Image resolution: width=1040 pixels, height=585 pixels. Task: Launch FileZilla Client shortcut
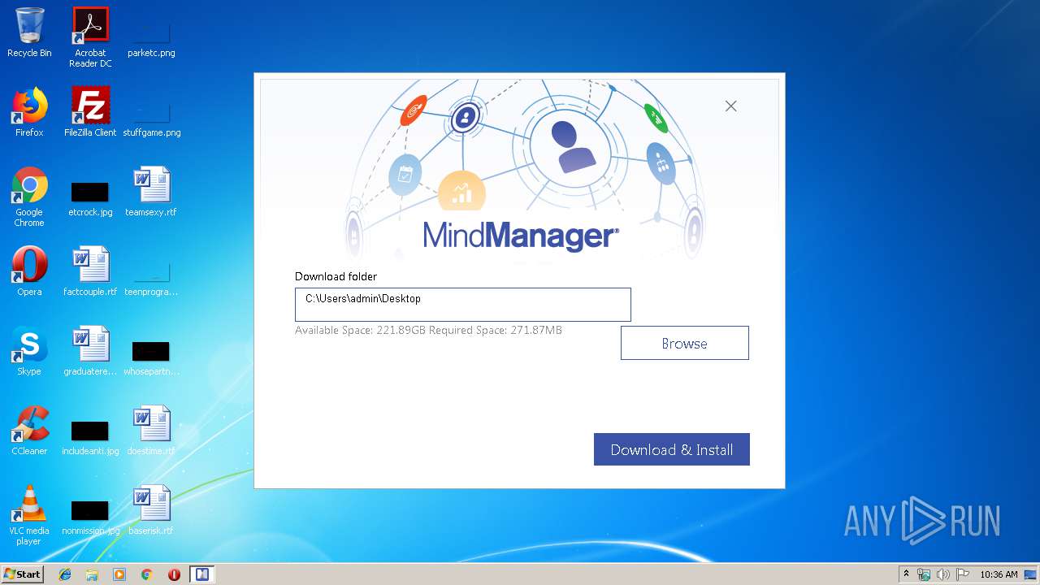(90, 113)
